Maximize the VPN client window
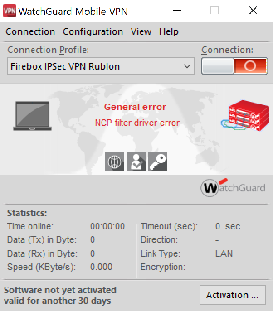Viewport: 273px width, 311px height. pyautogui.click(x=214, y=11)
